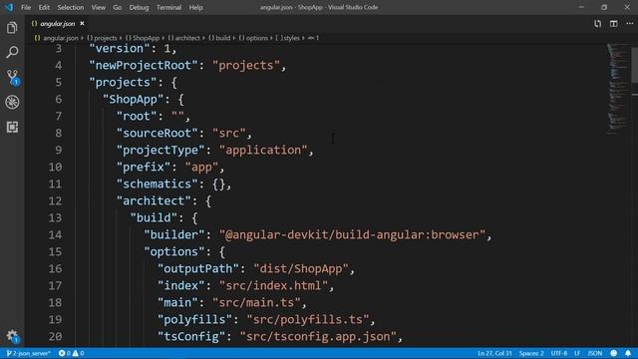Viewport: 638px width, 359px height.
Task: Click "newProjectRoot" key text
Action: coord(144,65)
